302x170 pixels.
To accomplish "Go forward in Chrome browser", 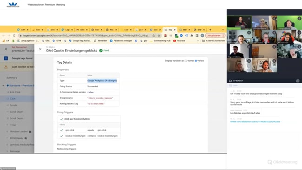I will click(9, 35).
